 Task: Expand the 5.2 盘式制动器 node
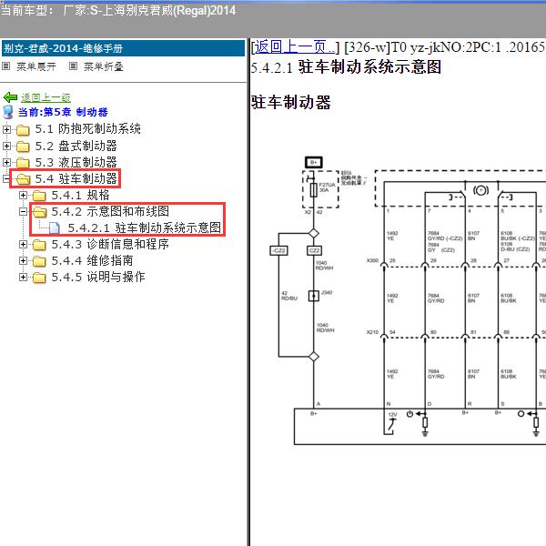coord(6,146)
